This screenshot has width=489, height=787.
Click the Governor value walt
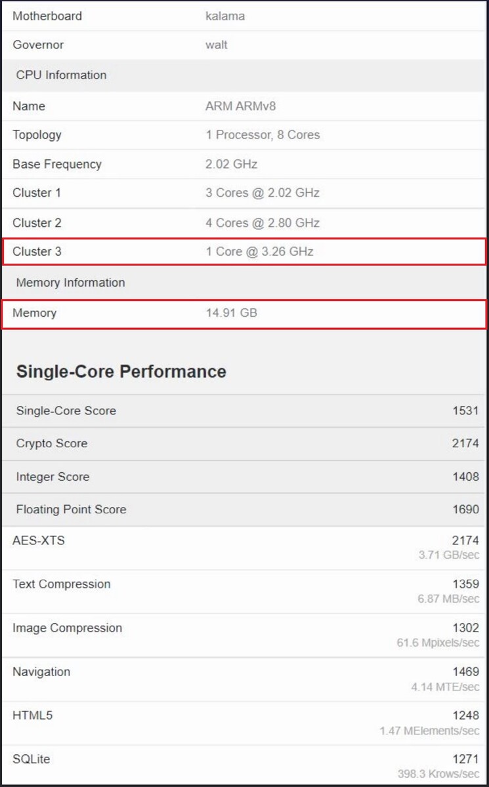coord(217,45)
